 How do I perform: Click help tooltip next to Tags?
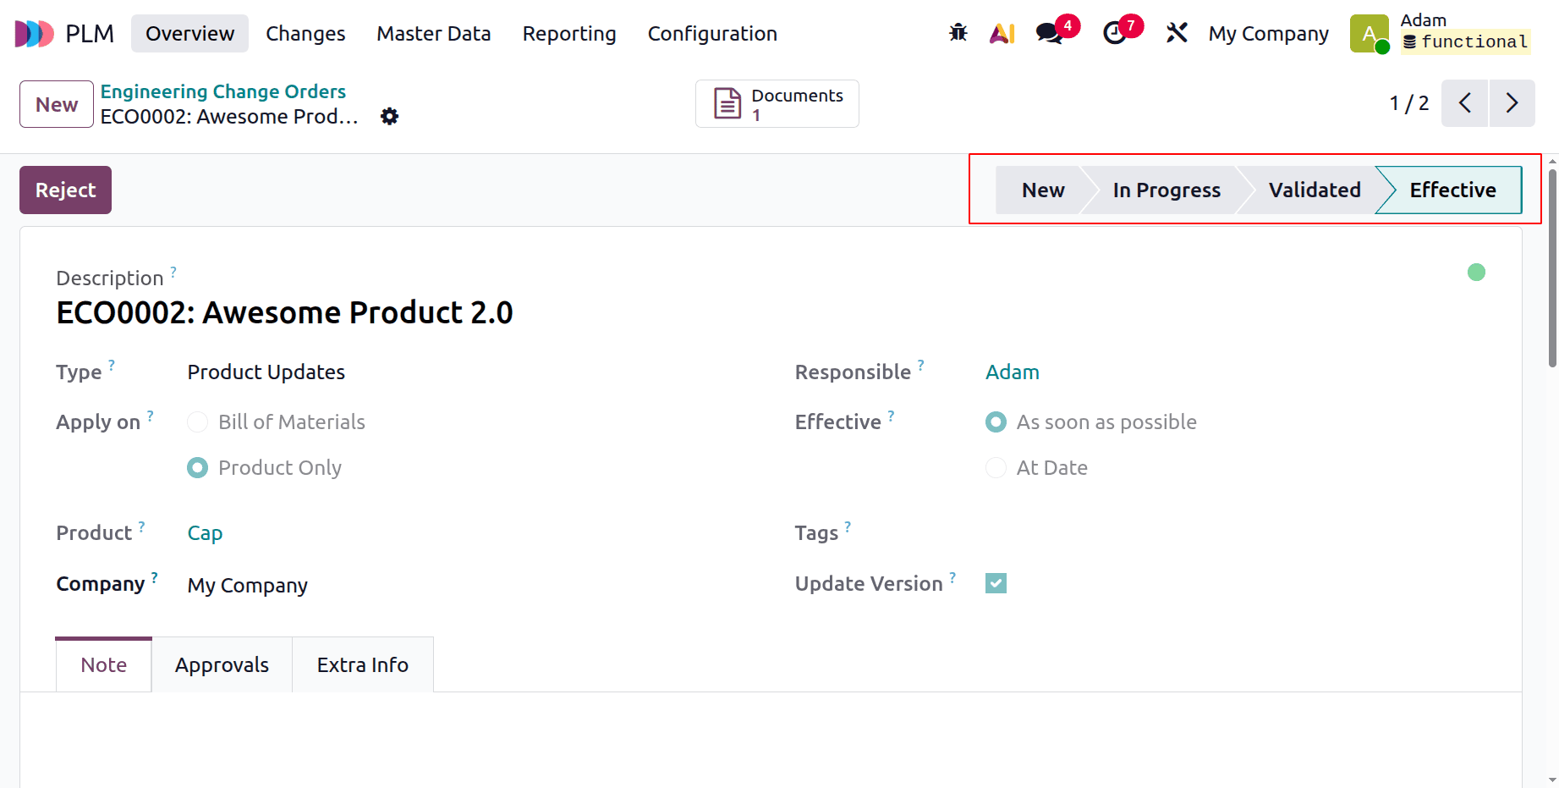click(848, 526)
